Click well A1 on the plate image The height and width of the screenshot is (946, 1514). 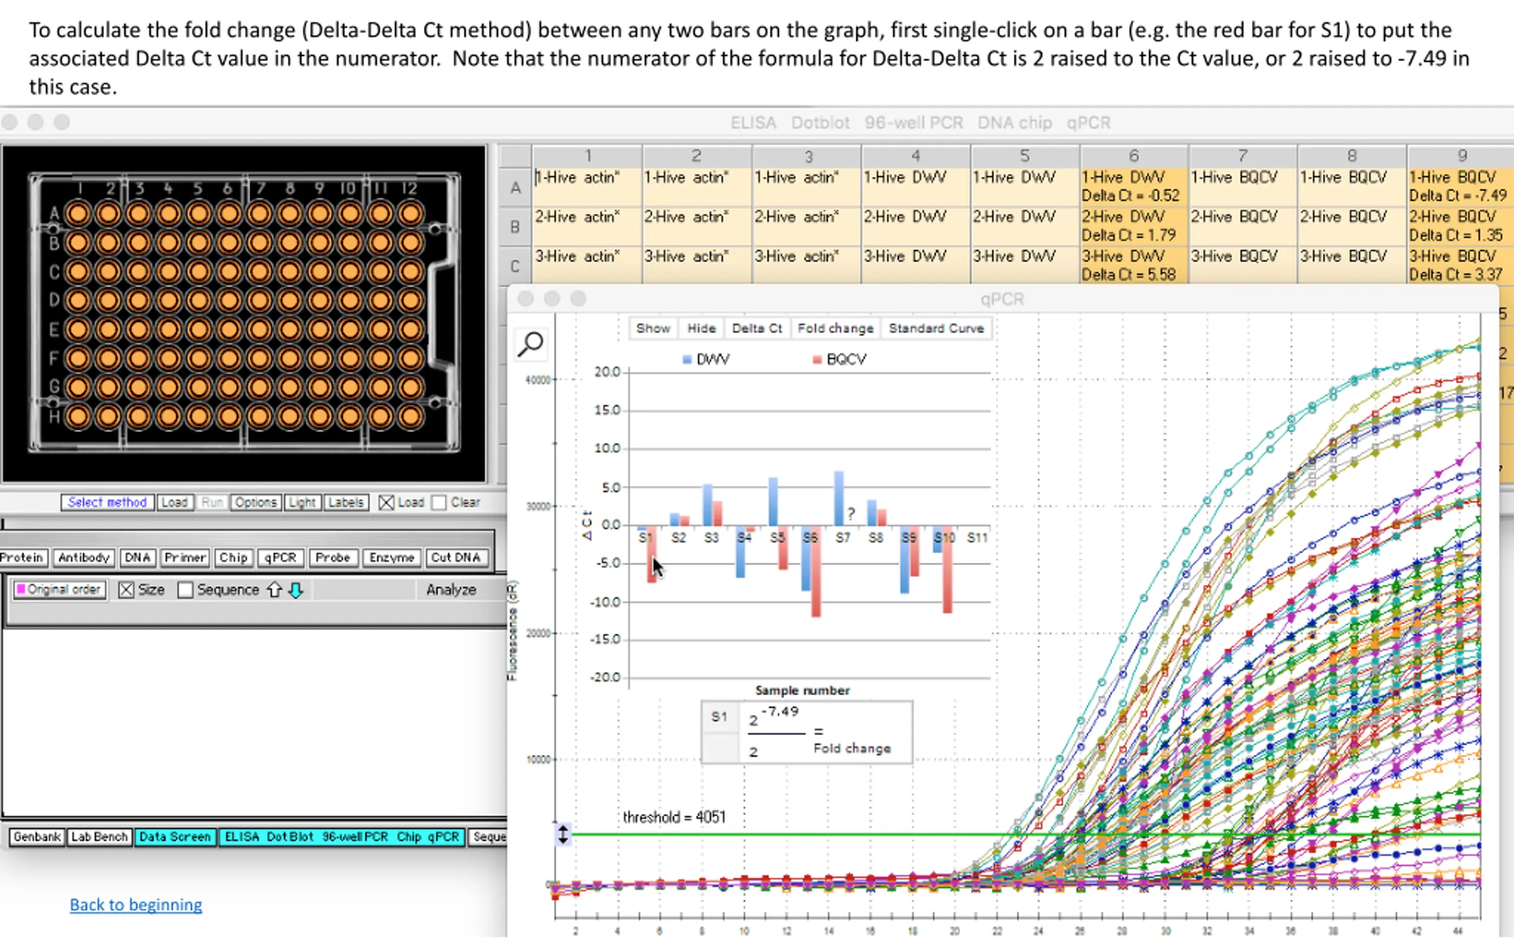point(78,214)
